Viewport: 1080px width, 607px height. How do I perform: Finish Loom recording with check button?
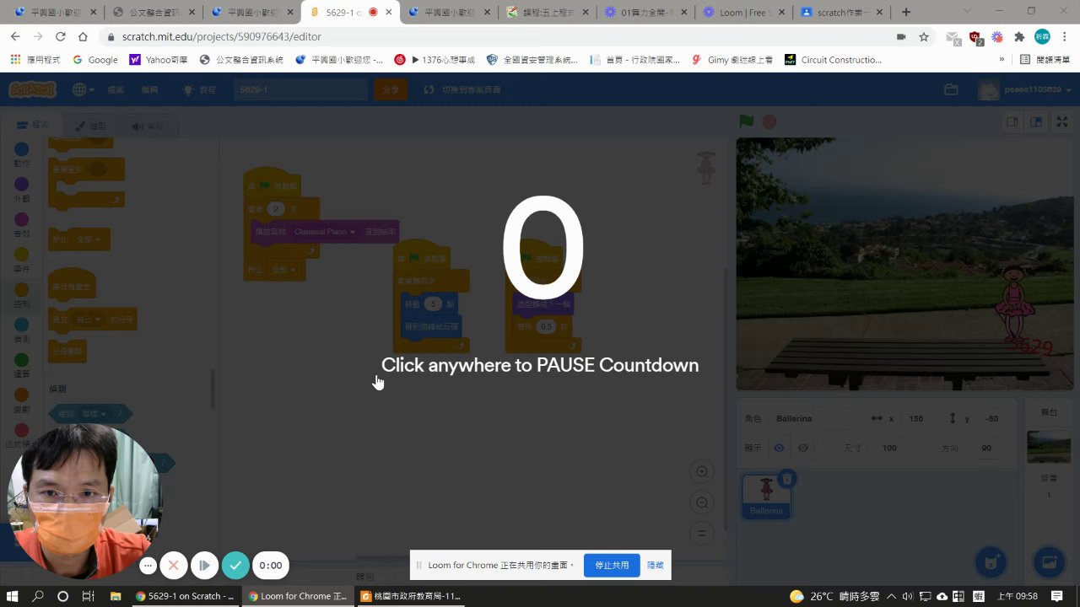[x=235, y=565]
